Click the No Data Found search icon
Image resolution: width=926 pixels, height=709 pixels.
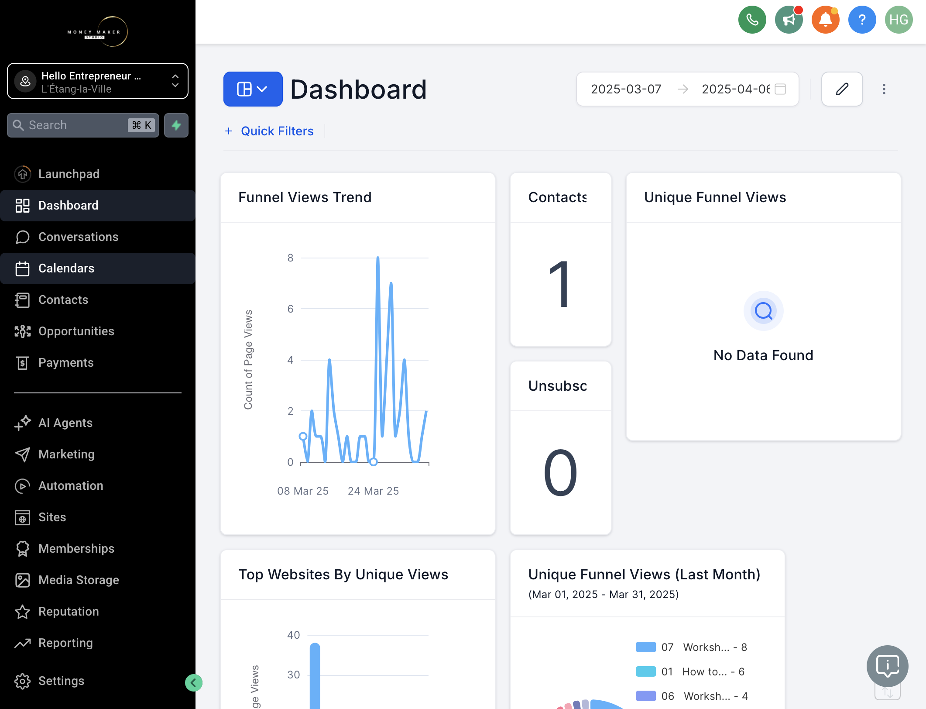click(x=763, y=311)
